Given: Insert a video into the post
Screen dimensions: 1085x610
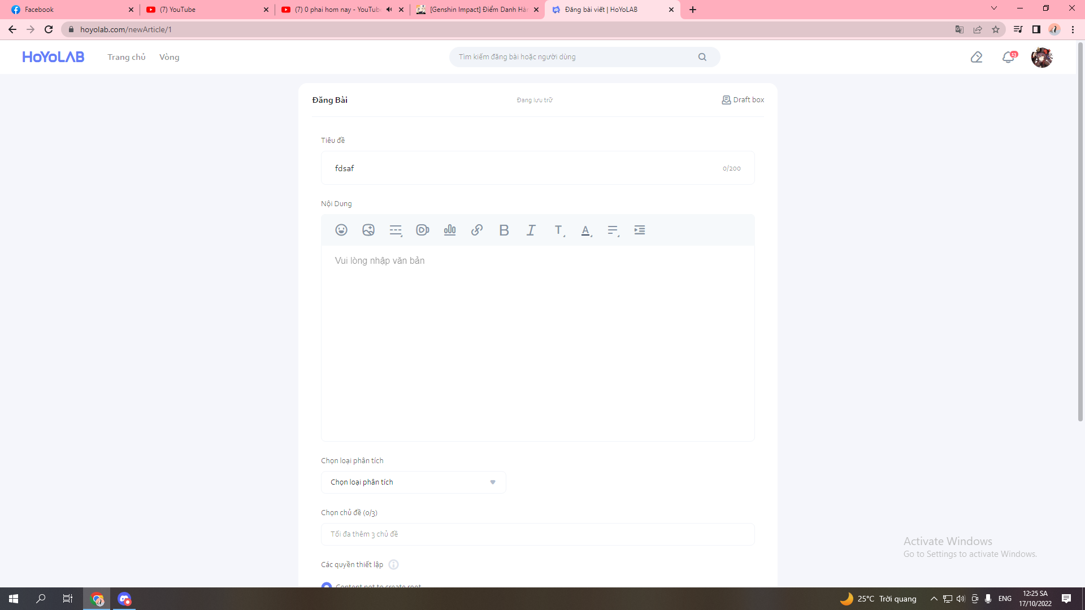Looking at the screenshot, I should pos(422,230).
